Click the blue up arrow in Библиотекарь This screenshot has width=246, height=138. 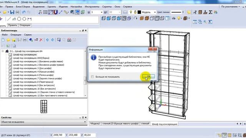[x=47, y=40]
